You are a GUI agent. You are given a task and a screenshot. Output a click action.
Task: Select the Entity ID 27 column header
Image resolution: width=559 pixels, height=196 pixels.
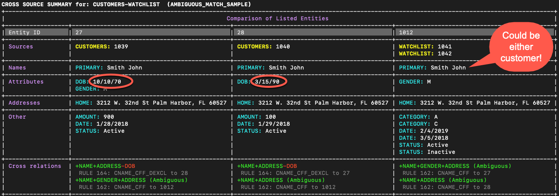(x=150, y=32)
